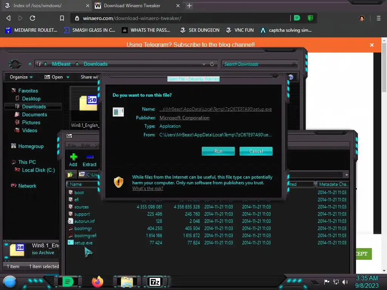Click the security warning shield icon
387x290 pixels.
(x=118, y=182)
